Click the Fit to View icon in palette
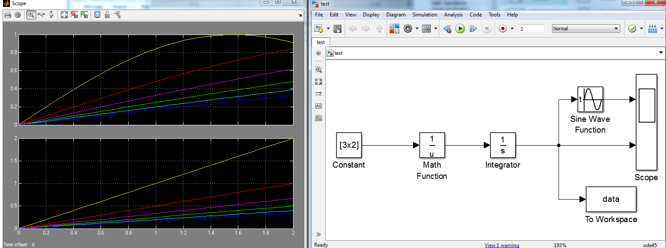The height and width of the screenshot is (248, 666). pyautogui.click(x=319, y=81)
